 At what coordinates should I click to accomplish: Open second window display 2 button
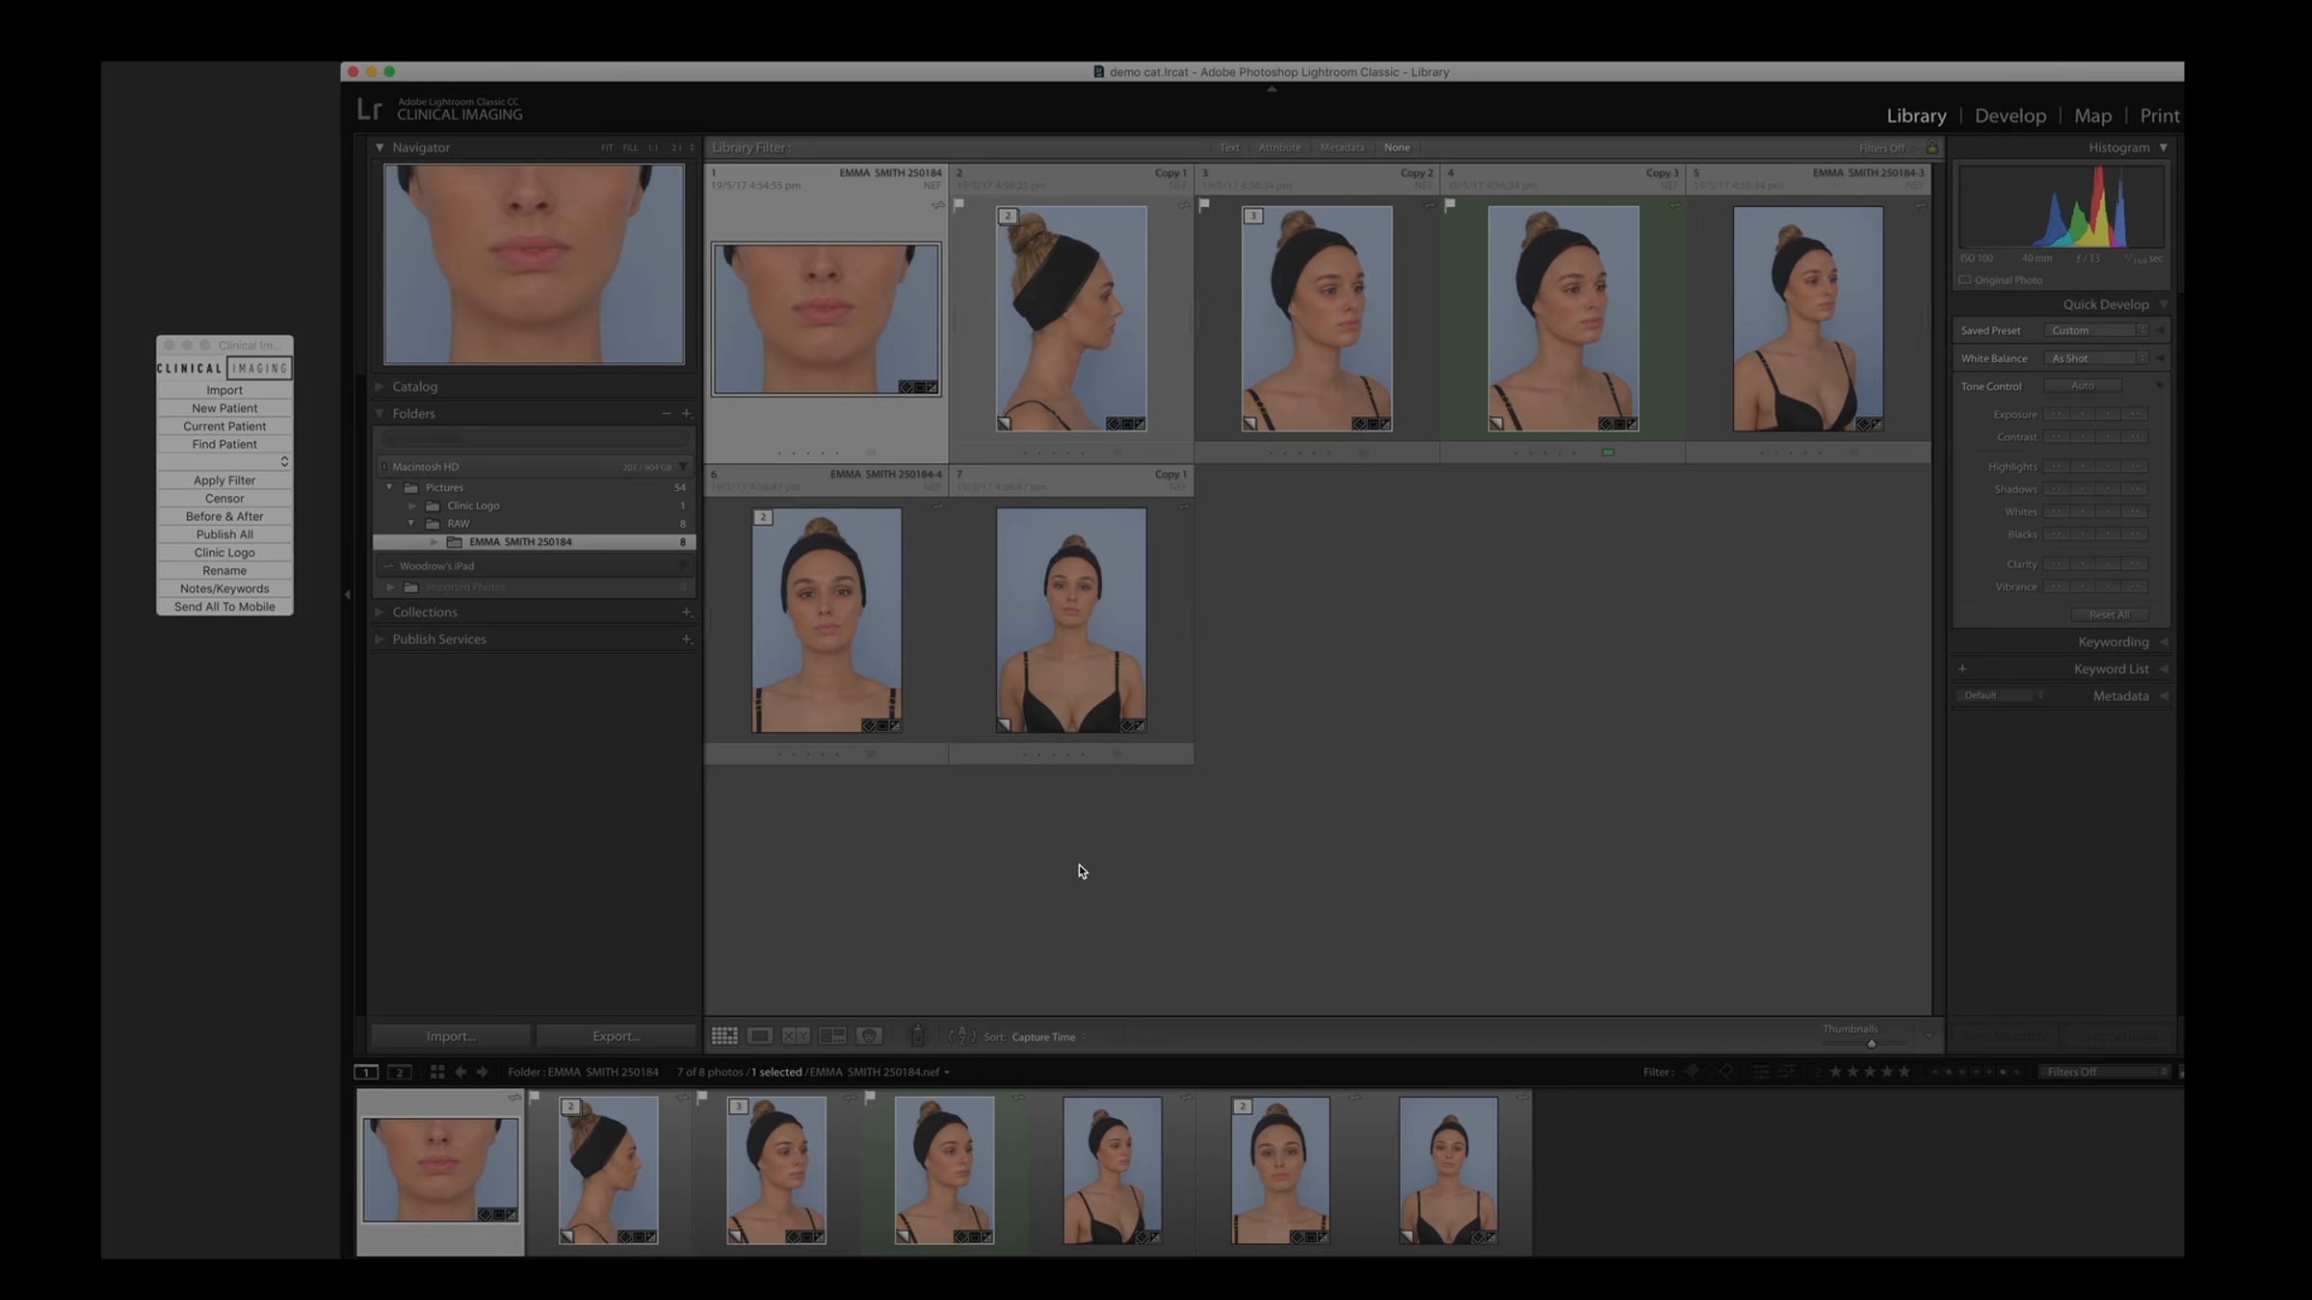[x=400, y=1072]
